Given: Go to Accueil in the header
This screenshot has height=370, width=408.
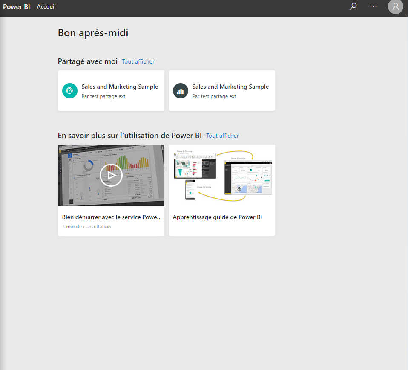Looking at the screenshot, I should tap(46, 6).
